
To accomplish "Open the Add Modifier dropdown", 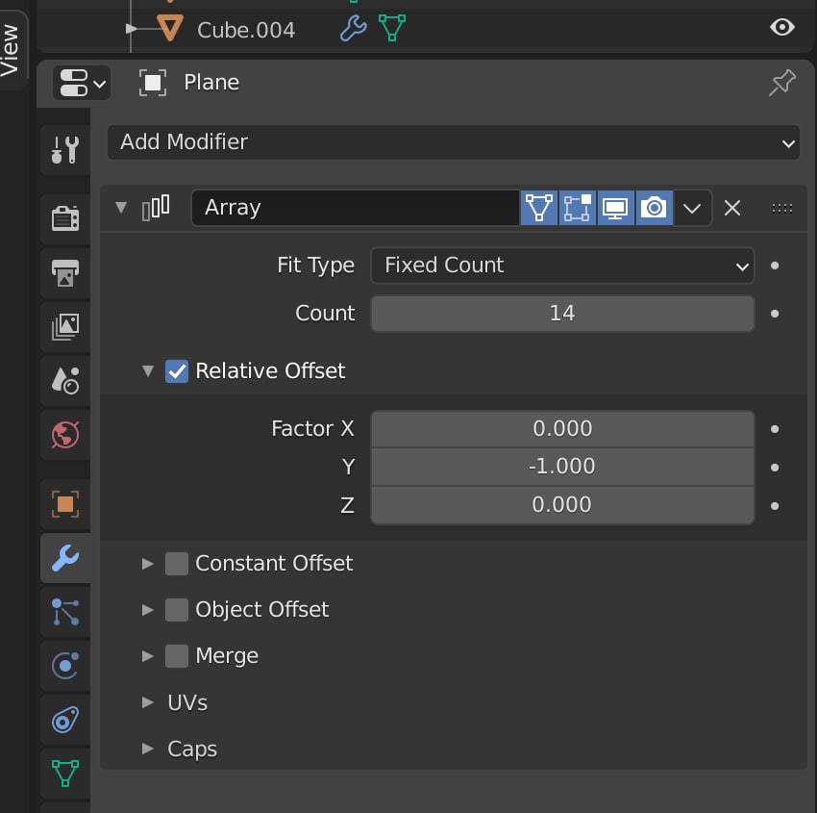I will (x=454, y=141).
